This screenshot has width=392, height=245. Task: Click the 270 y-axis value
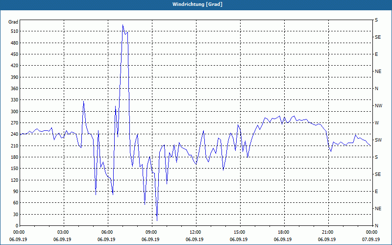[x=15, y=123]
